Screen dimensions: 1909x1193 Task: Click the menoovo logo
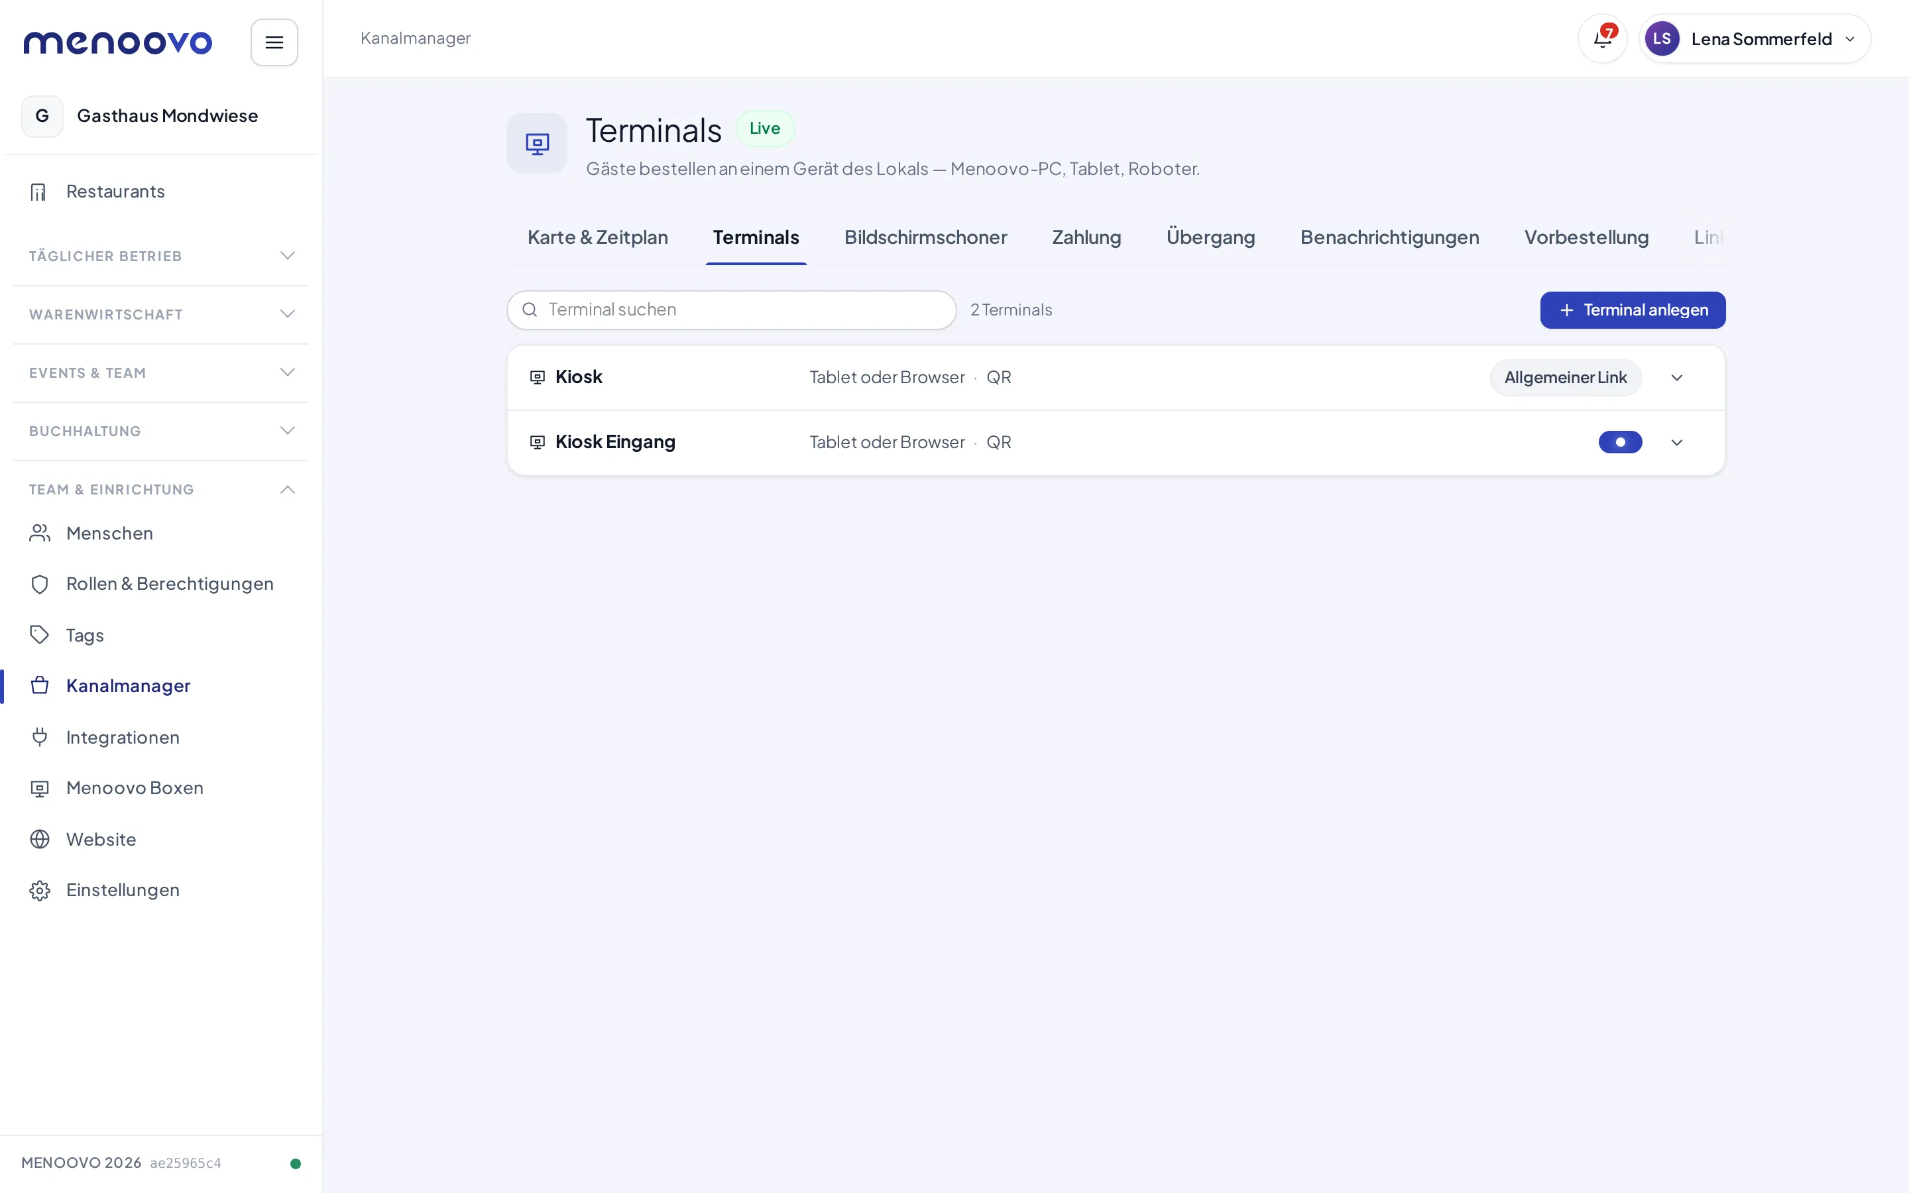tap(117, 42)
